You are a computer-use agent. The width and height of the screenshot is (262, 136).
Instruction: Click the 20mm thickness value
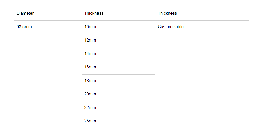[90, 94]
